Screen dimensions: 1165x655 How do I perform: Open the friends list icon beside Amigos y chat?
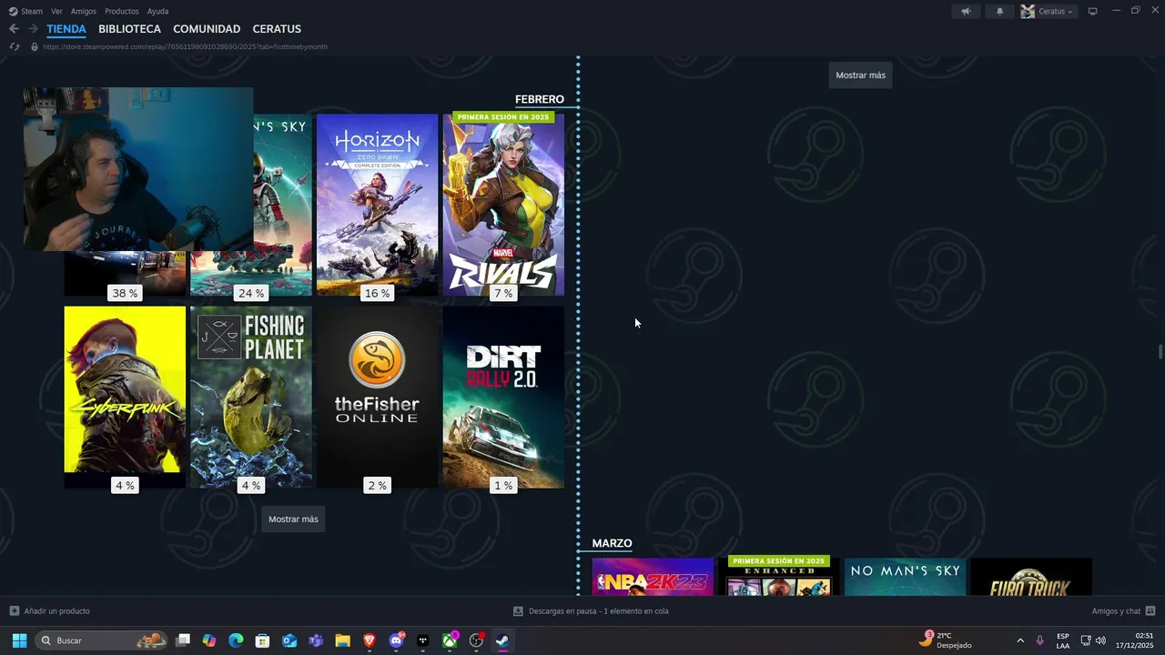[x=1150, y=610]
